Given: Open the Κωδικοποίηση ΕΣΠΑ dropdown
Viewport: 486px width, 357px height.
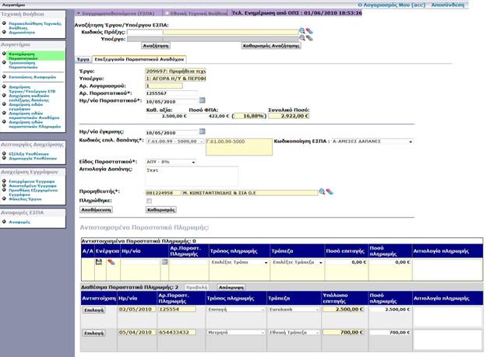Looking at the screenshot, I should 373,142.
